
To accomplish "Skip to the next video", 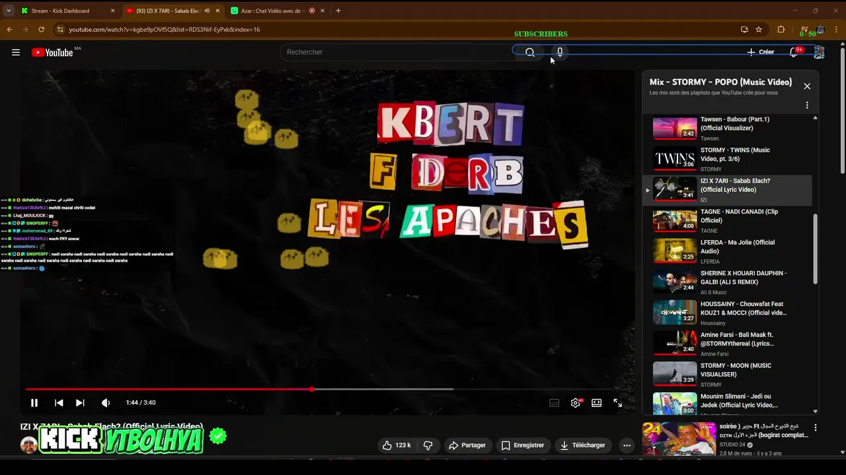I will pos(80,402).
